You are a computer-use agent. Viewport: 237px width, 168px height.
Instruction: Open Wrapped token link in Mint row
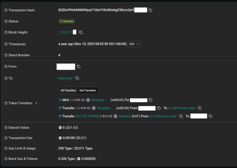[100, 100]
